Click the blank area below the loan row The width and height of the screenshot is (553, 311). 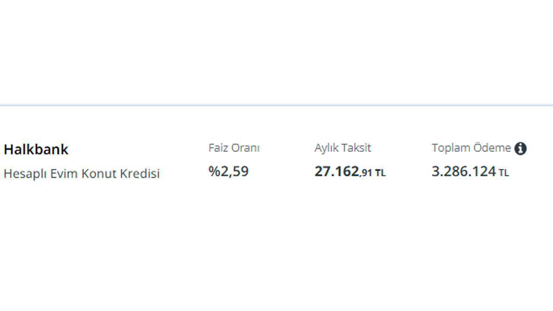click(276, 251)
